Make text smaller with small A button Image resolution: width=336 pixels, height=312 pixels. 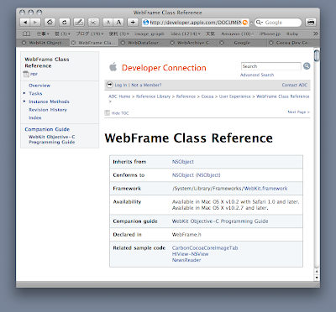[108, 23]
